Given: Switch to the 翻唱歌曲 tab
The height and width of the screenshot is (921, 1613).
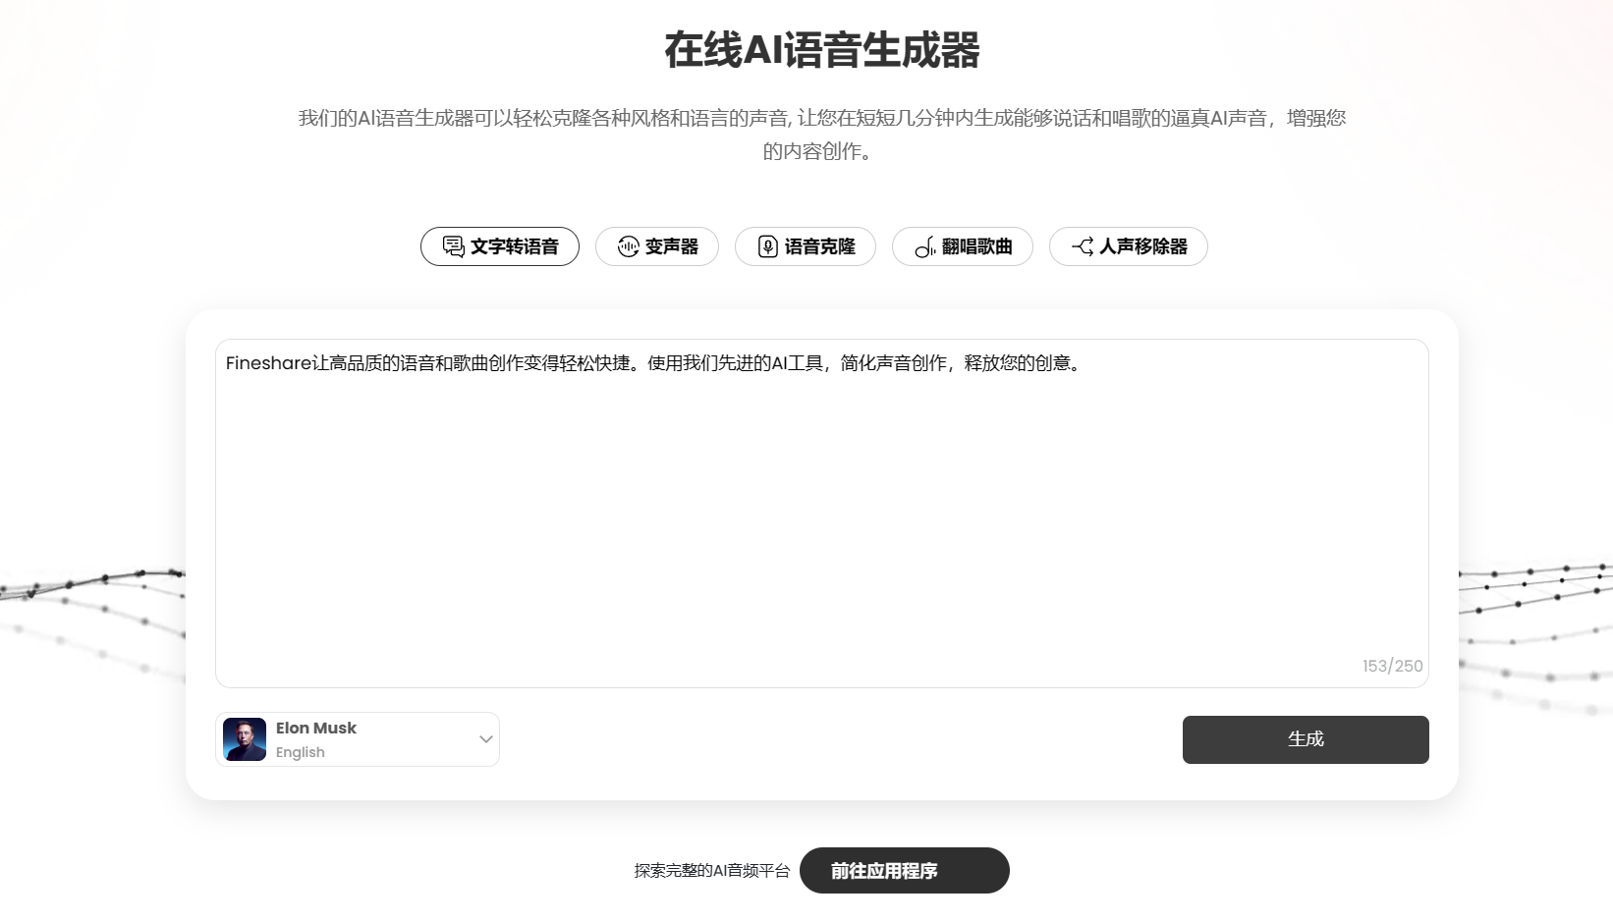Looking at the screenshot, I should [x=963, y=246].
